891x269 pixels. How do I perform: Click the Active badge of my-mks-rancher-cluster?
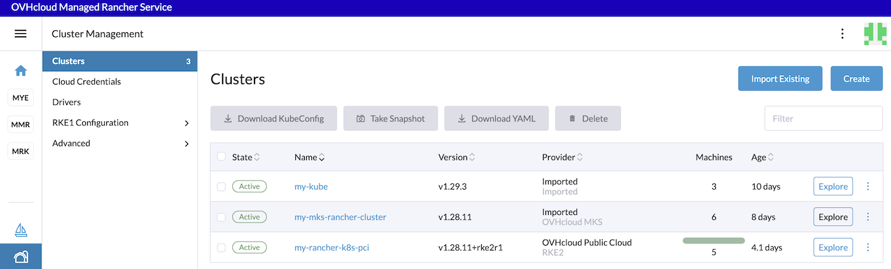click(249, 217)
